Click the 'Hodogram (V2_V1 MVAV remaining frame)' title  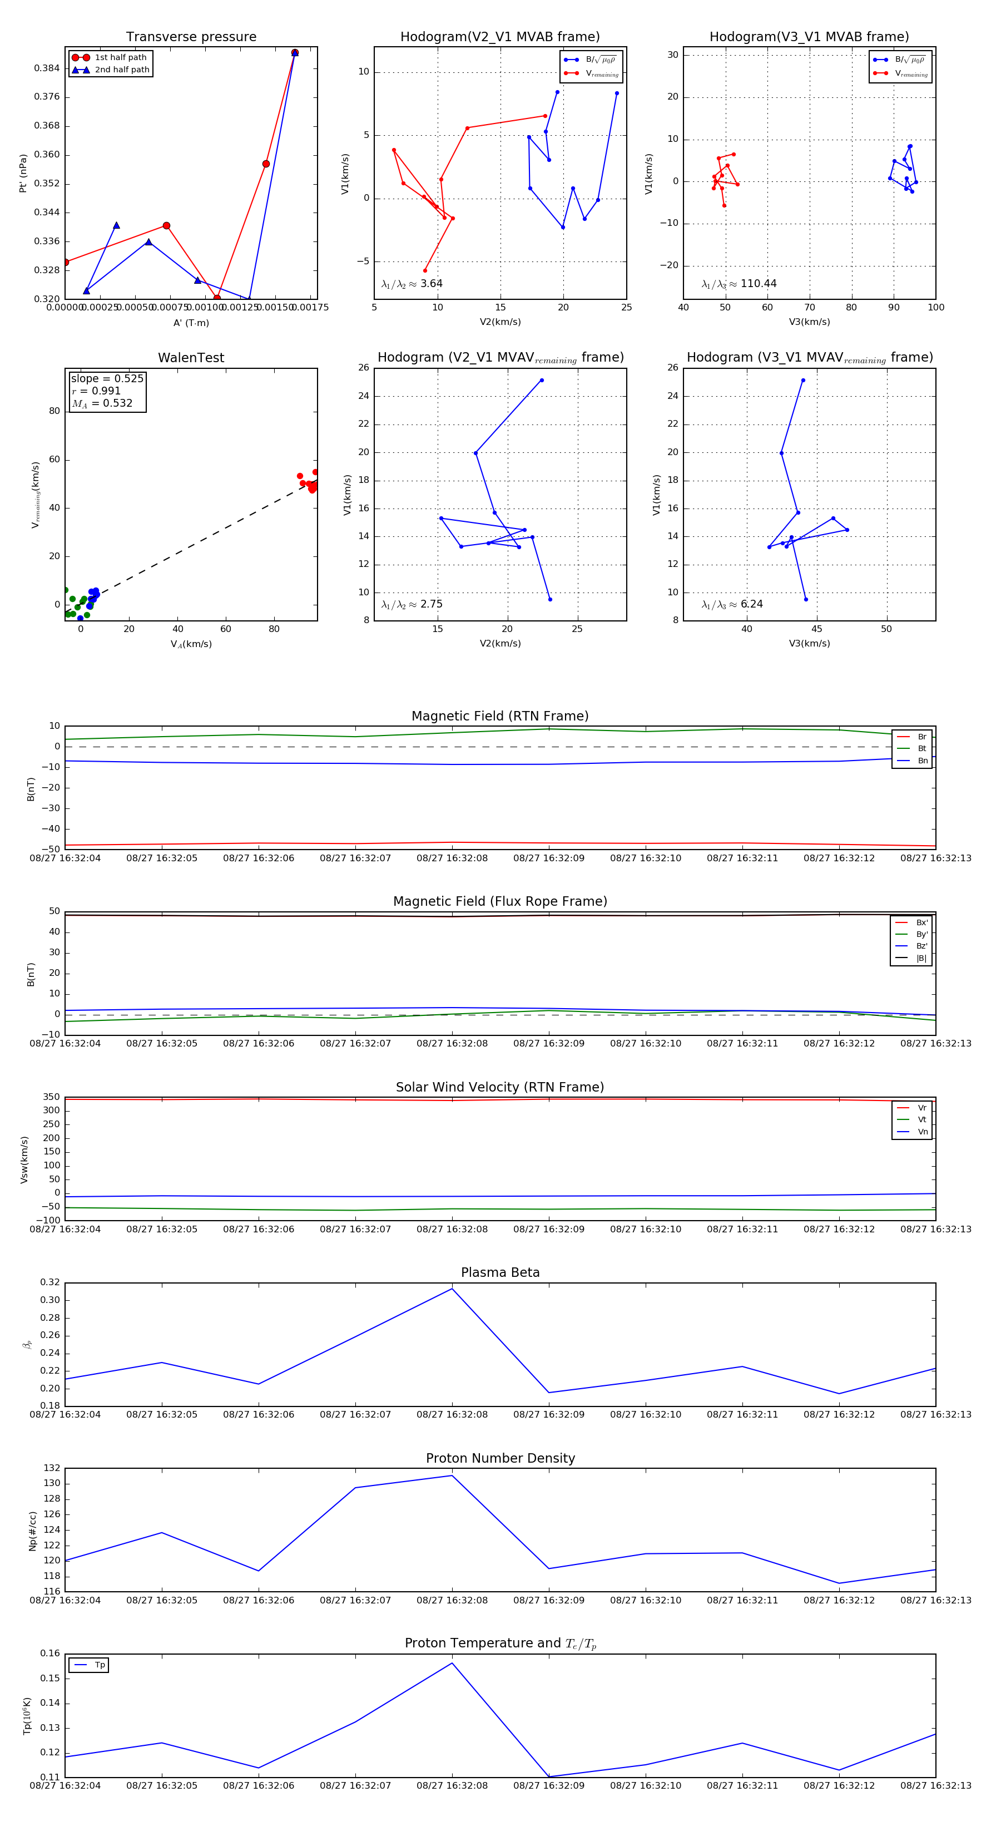(500, 358)
